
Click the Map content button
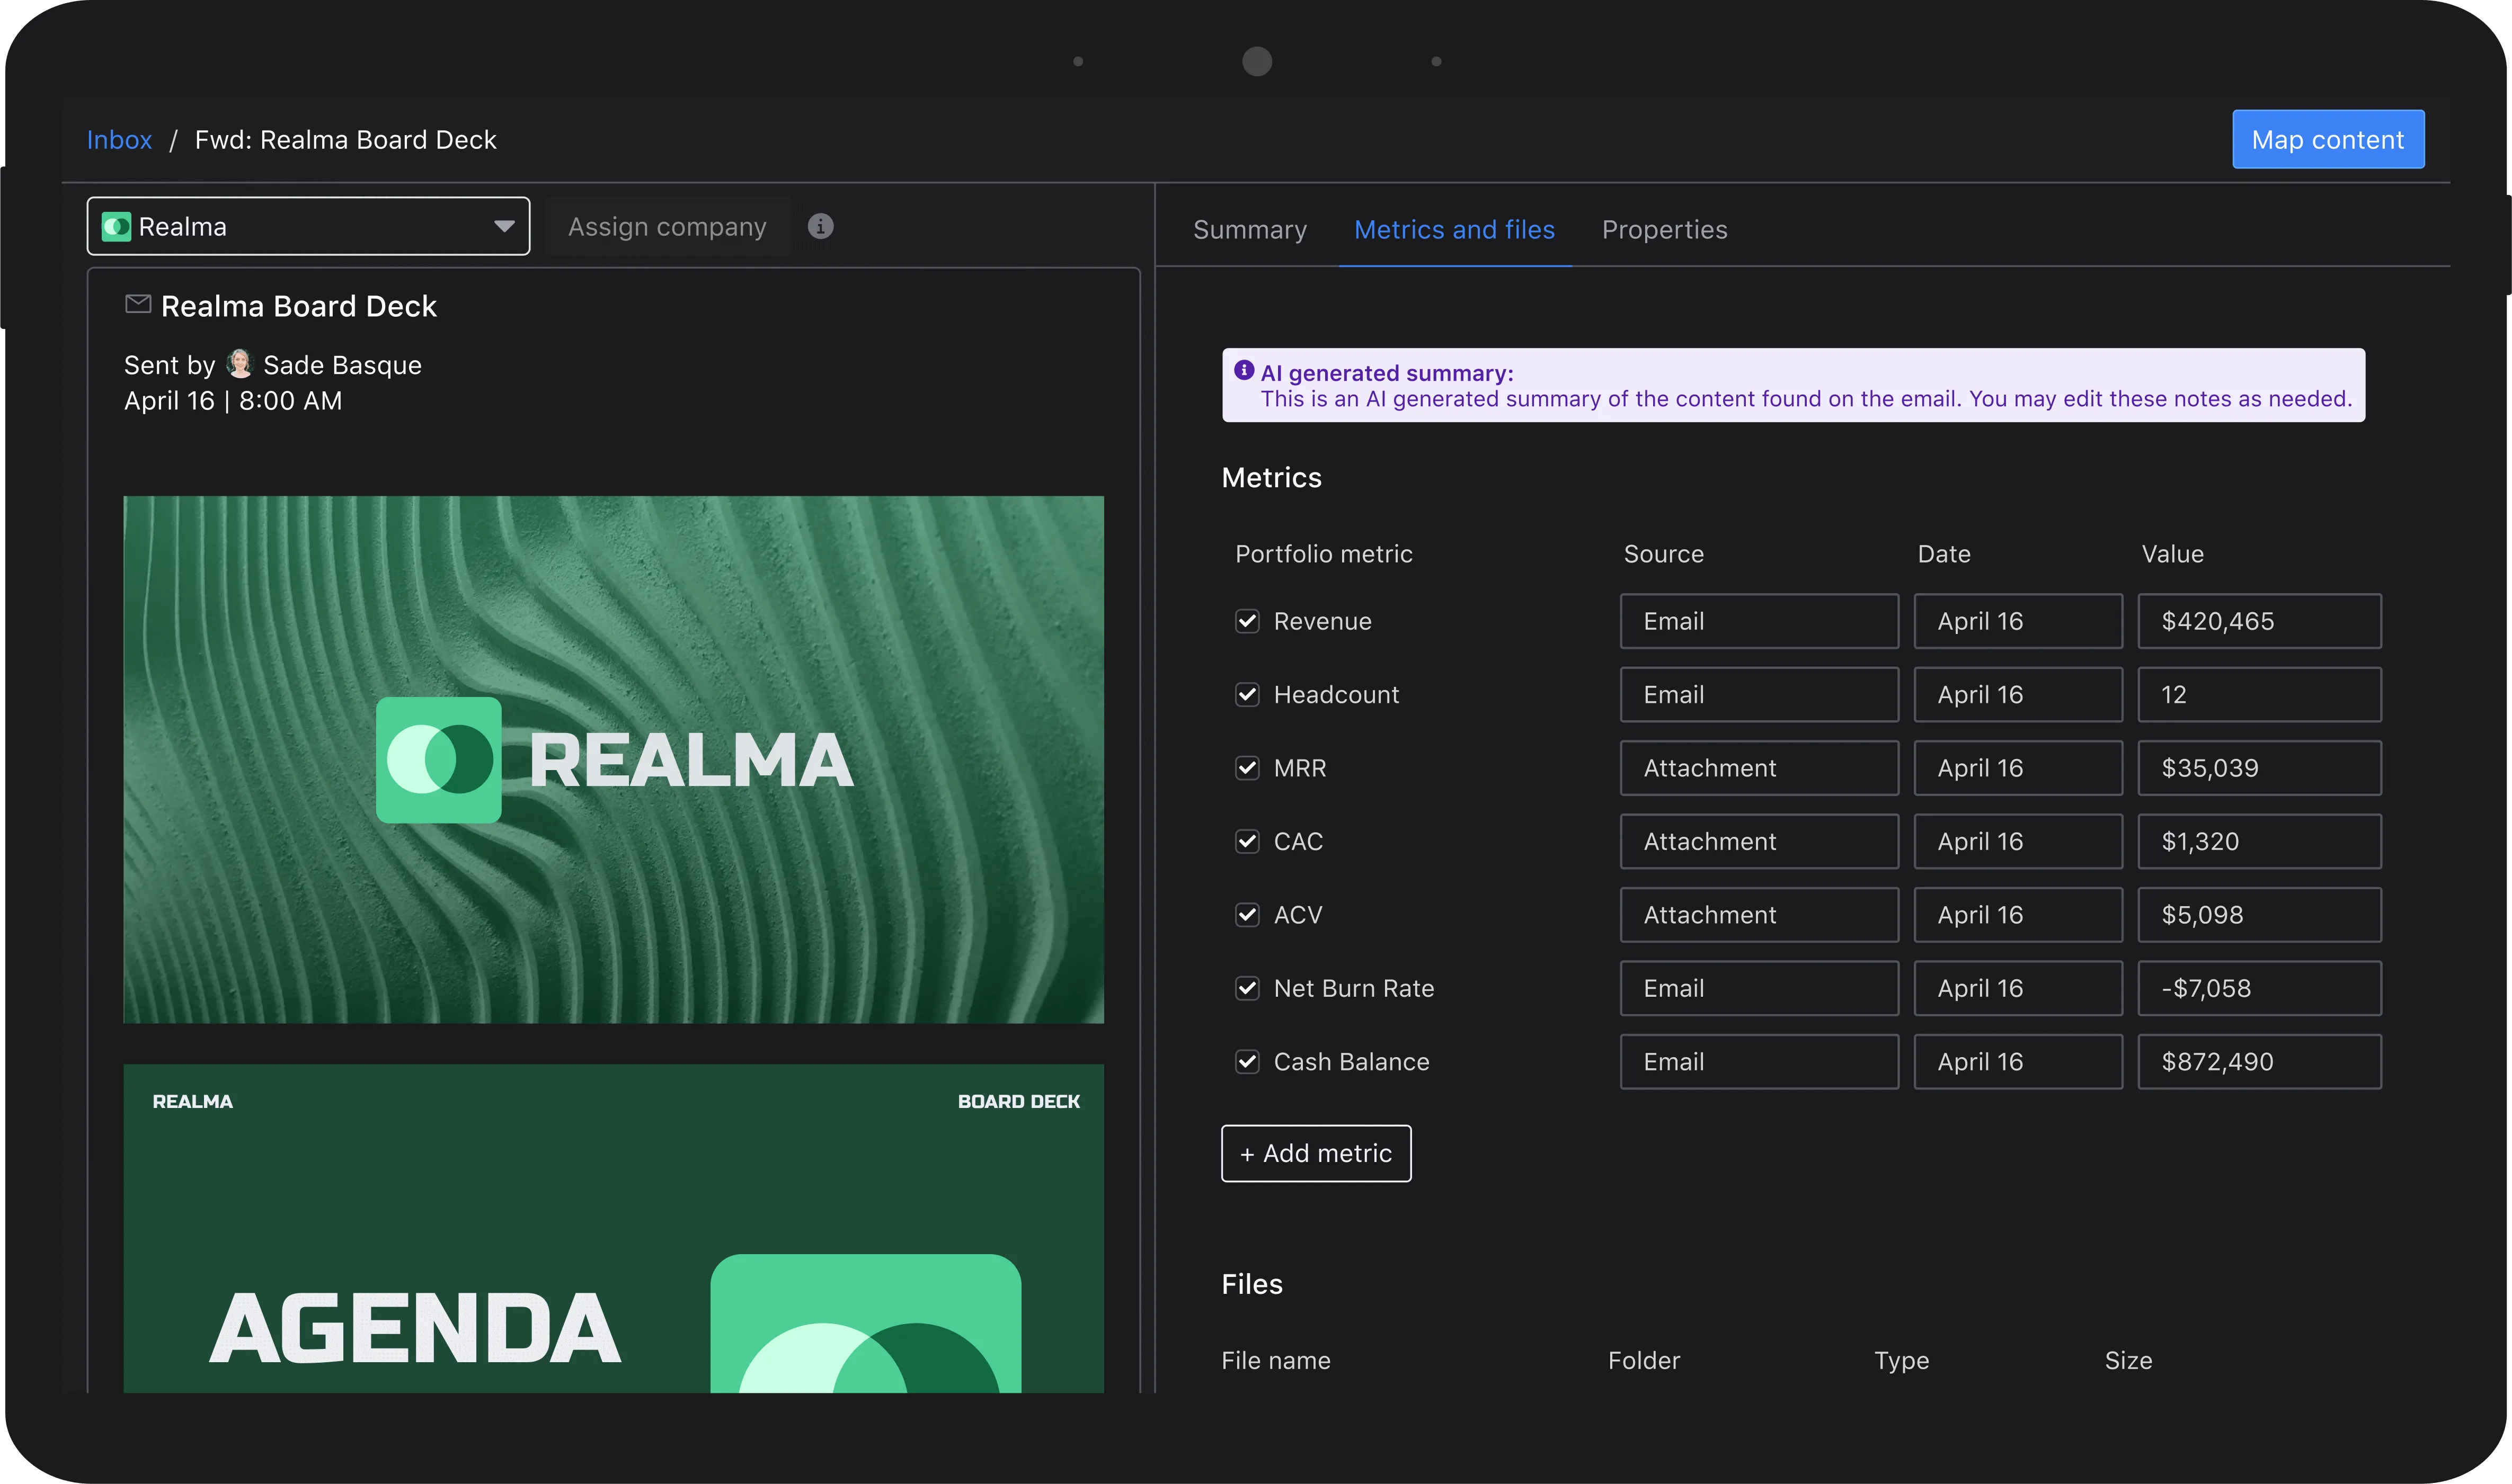[2327, 140]
